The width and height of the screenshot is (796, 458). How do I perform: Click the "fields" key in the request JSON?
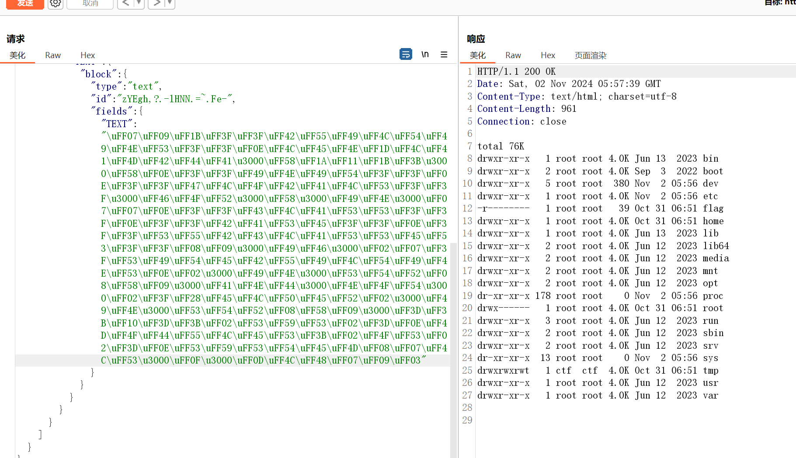click(x=111, y=111)
